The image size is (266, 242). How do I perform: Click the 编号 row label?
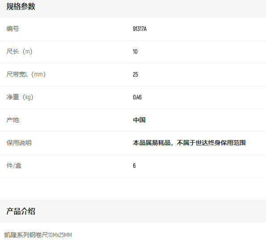click(x=13, y=29)
